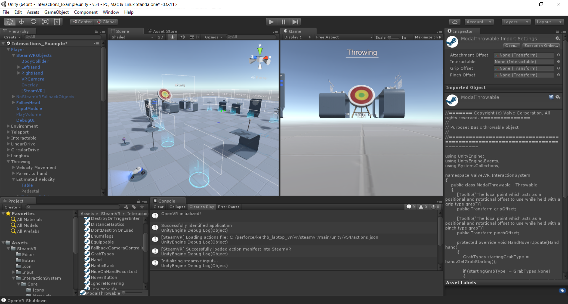Toggle Center pivot mode button
Image resolution: width=568 pixels, height=304 pixels.
click(x=82, y=22)
